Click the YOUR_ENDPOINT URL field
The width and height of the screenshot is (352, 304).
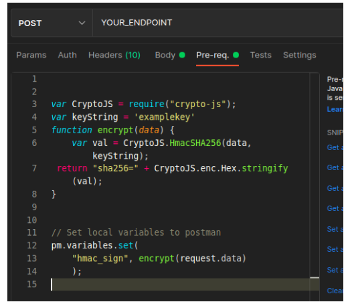click(217, 23)
